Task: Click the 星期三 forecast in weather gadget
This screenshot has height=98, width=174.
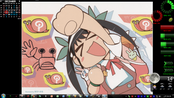Action: [x=170, y=86]
